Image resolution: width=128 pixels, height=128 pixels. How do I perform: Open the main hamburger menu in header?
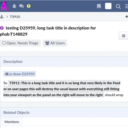point(126,6)
